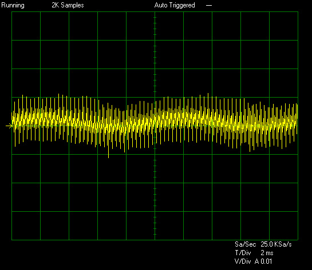Open the Sa/Sec label
Viewport: 312px width, 270px height.
[245, 244]
